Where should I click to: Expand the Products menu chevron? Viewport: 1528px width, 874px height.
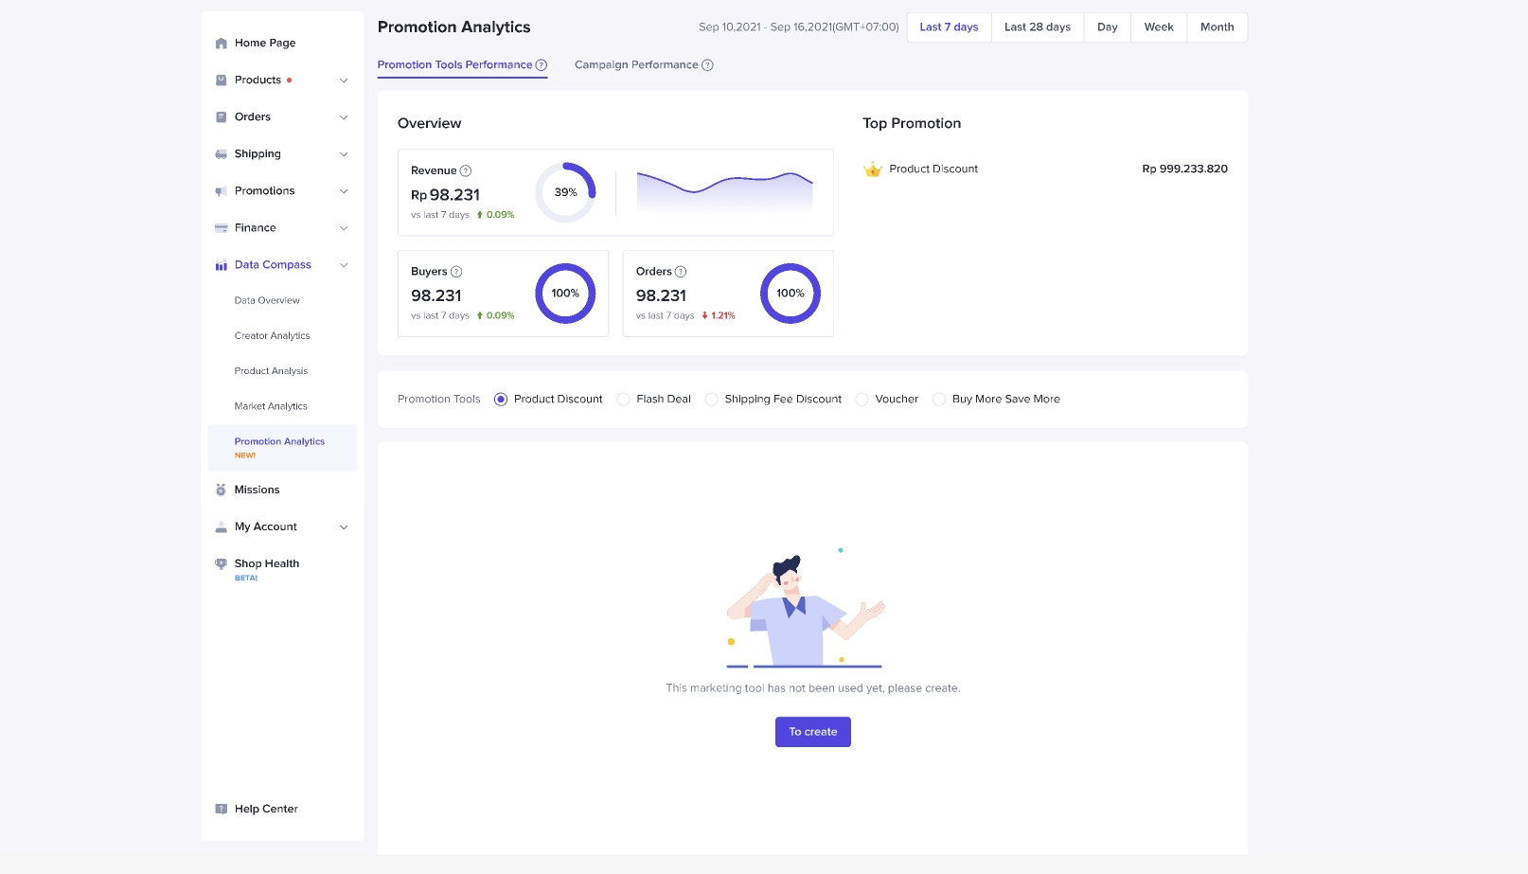click(x=344, y=80)
